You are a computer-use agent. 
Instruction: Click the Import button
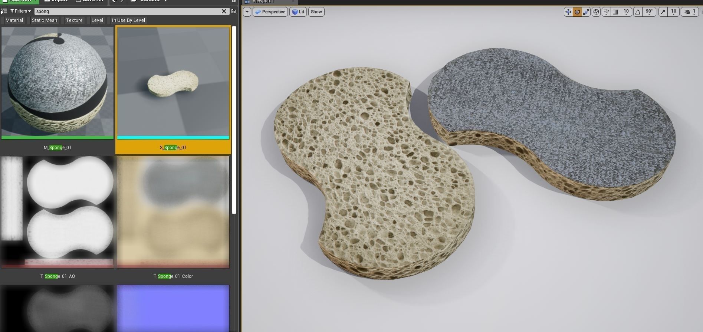tap(56, 1)
